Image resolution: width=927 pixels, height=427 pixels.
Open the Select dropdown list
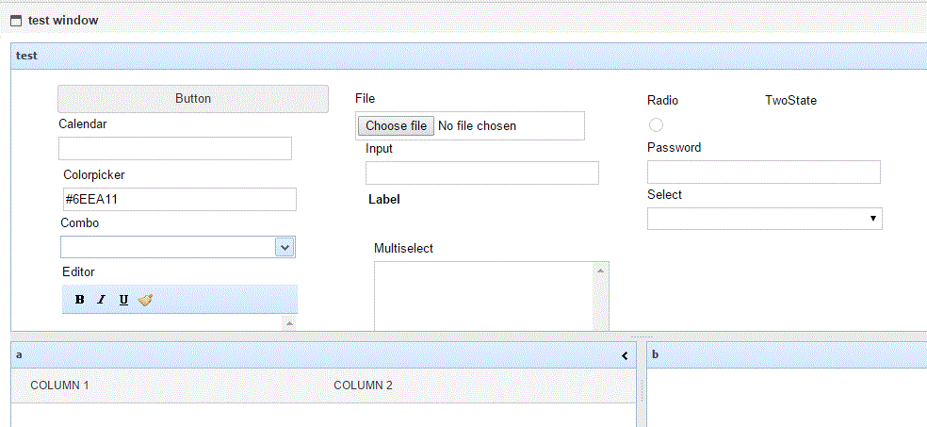[x=764, y=219]
